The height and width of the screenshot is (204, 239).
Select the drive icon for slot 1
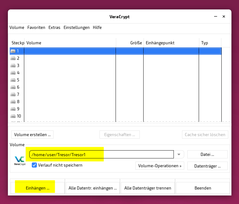click(13, 51)
